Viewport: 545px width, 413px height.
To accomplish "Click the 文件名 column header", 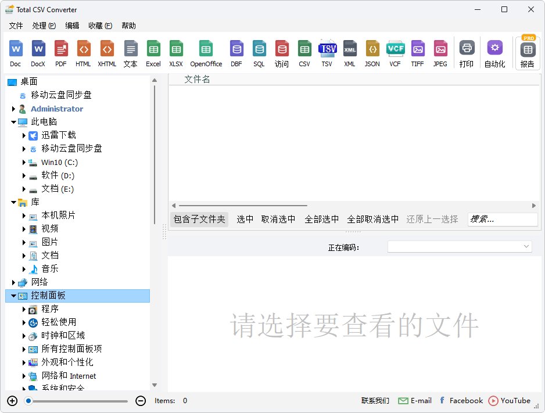I will point(197,80).
